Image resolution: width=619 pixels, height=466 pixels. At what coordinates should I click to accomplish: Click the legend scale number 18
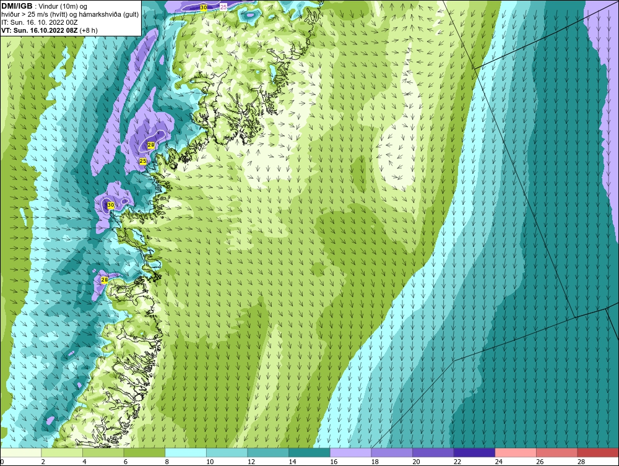375,462
